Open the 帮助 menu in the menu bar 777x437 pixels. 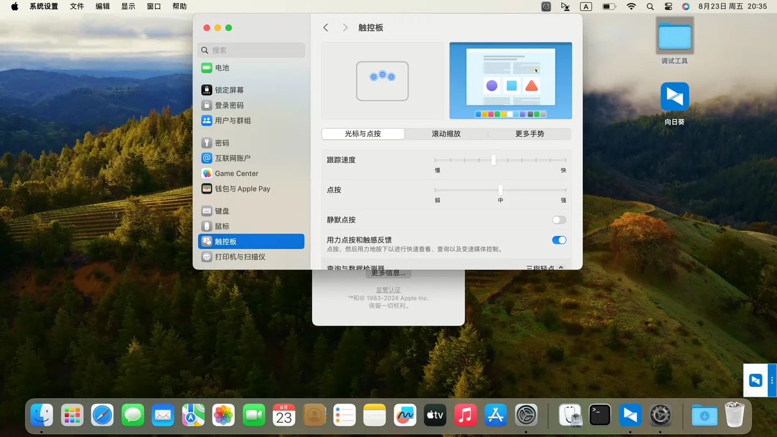[x=179, y=6]
